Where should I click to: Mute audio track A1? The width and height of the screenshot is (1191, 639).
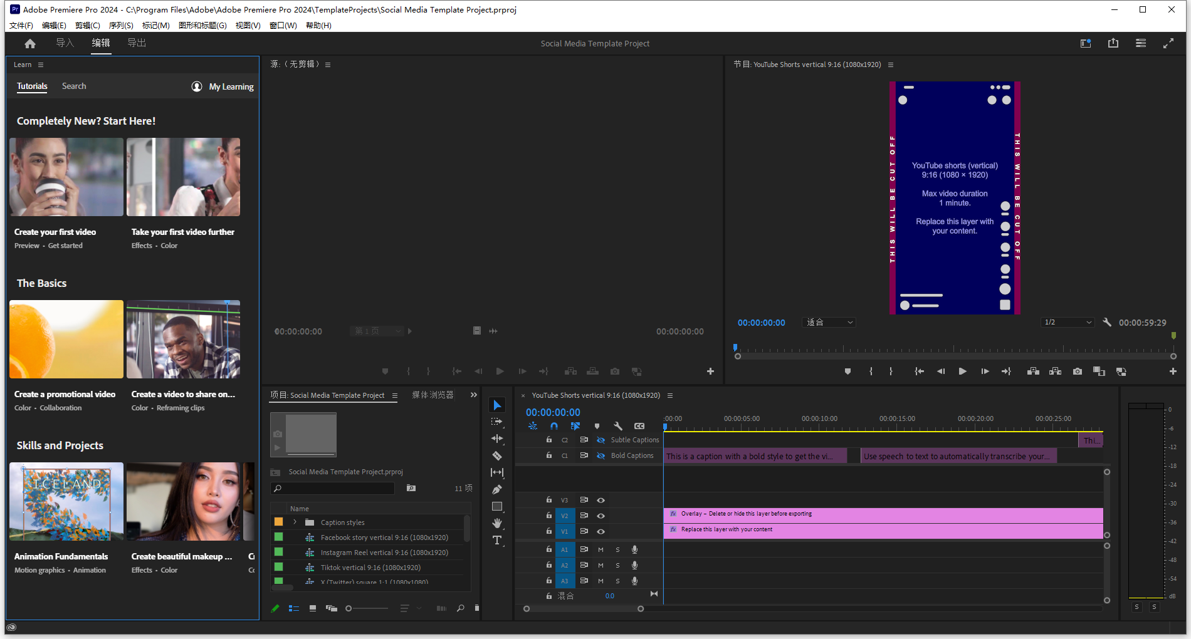[601, 549]
